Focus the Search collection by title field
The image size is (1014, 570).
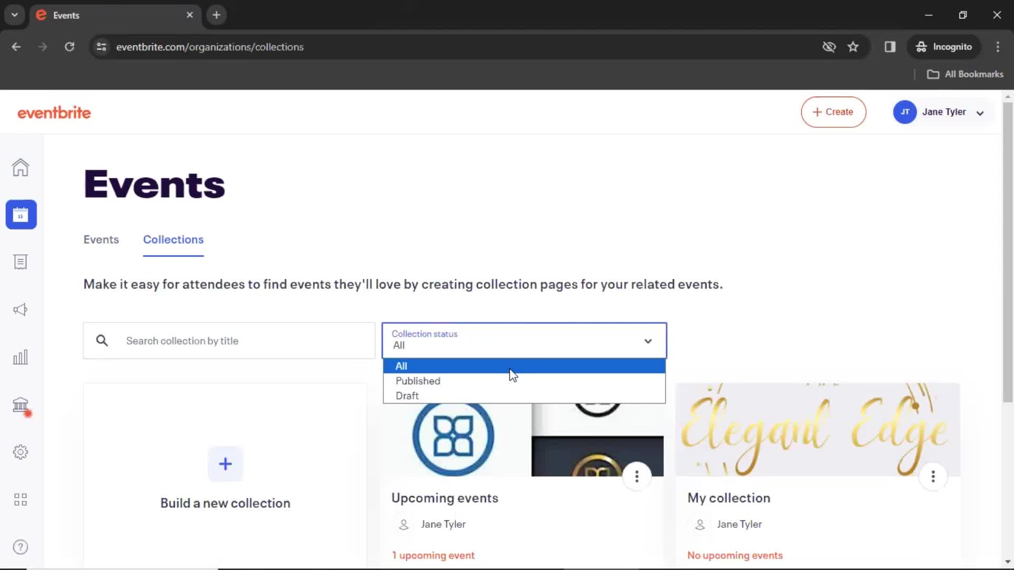[229, 341]
